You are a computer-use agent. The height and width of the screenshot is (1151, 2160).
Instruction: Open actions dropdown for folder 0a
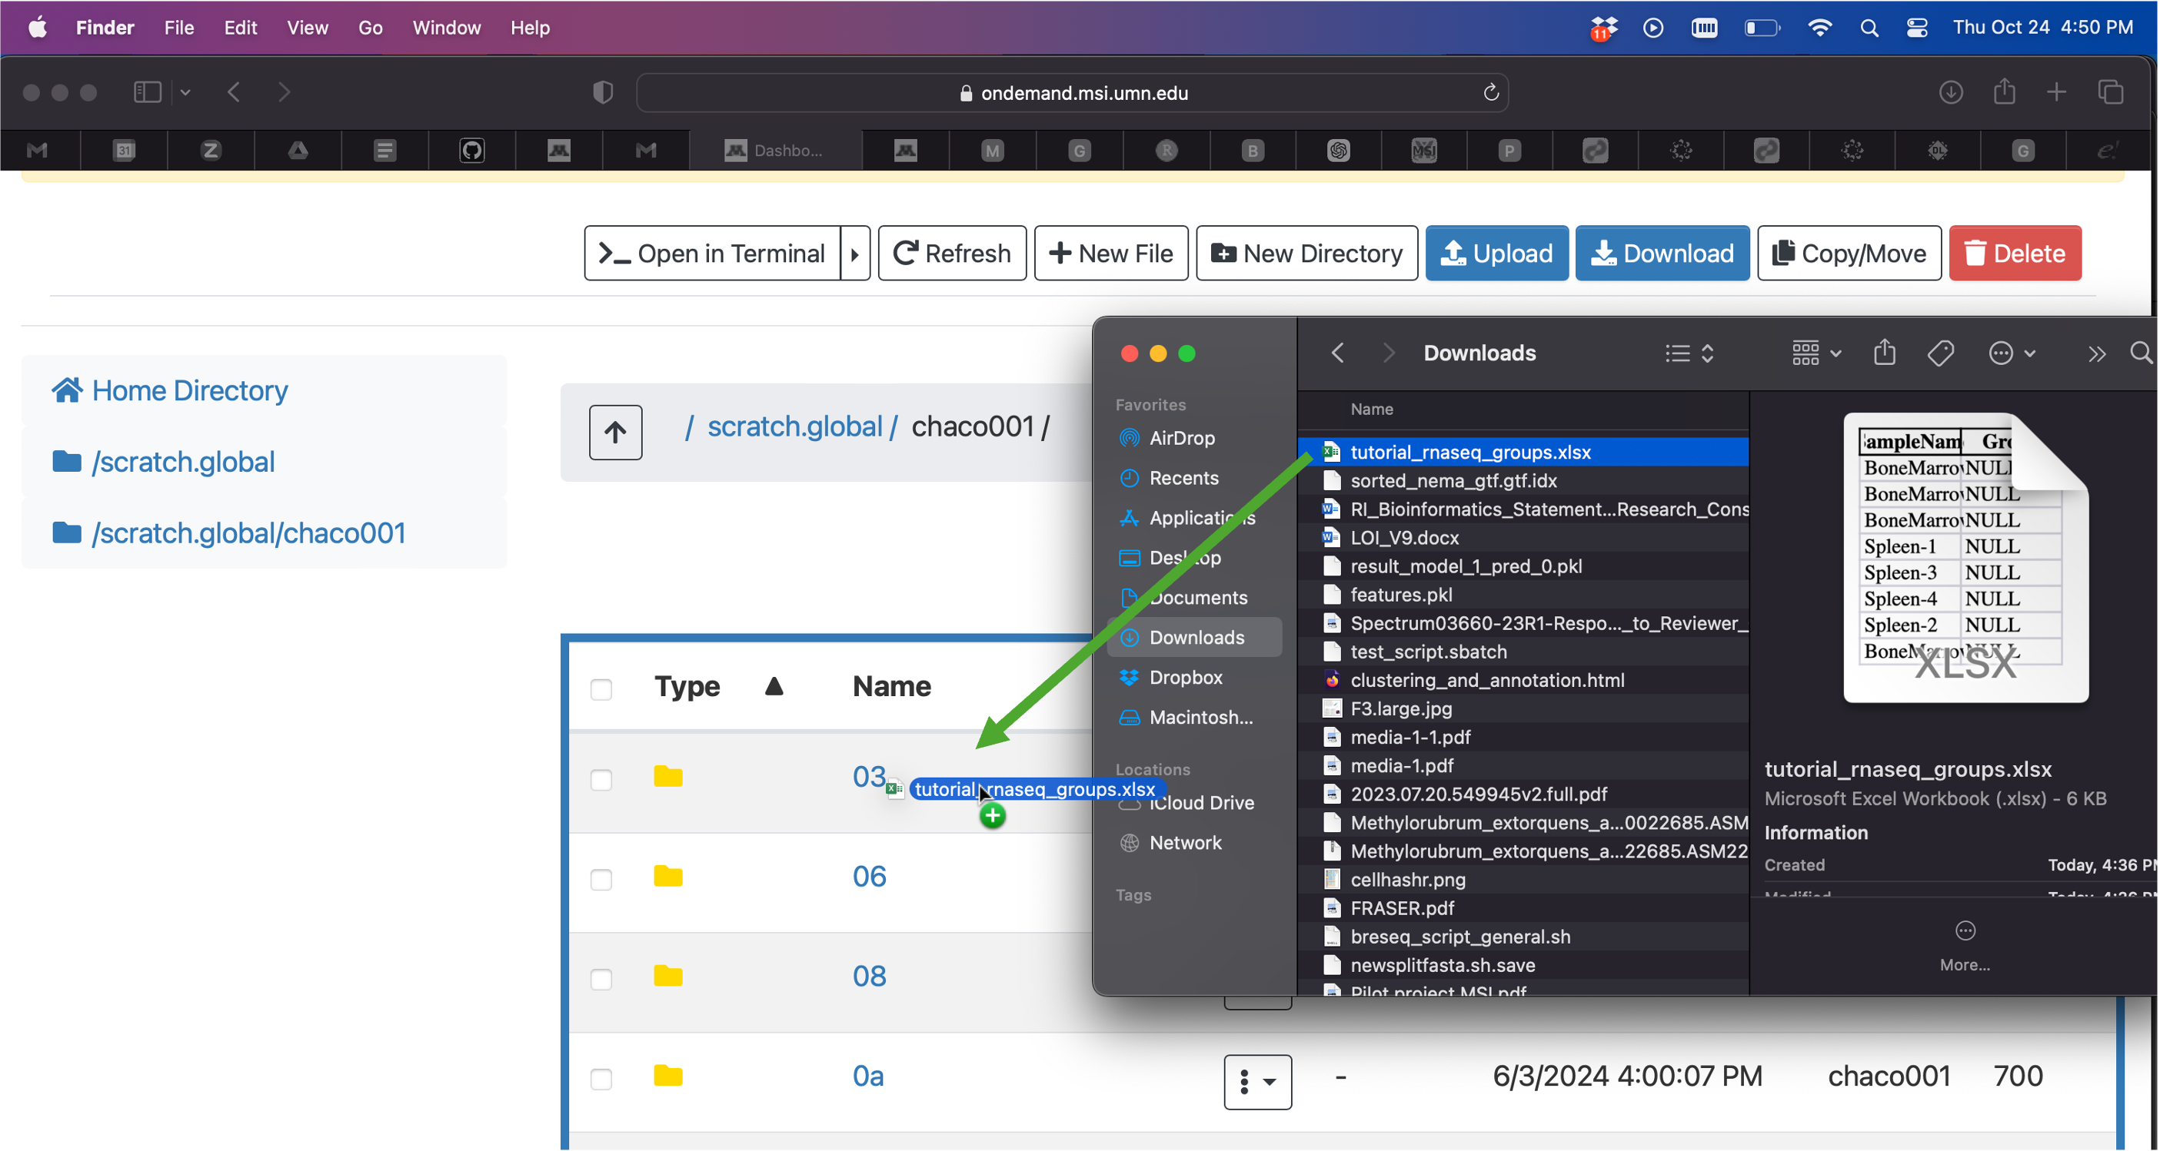tap(1258, 1082)
